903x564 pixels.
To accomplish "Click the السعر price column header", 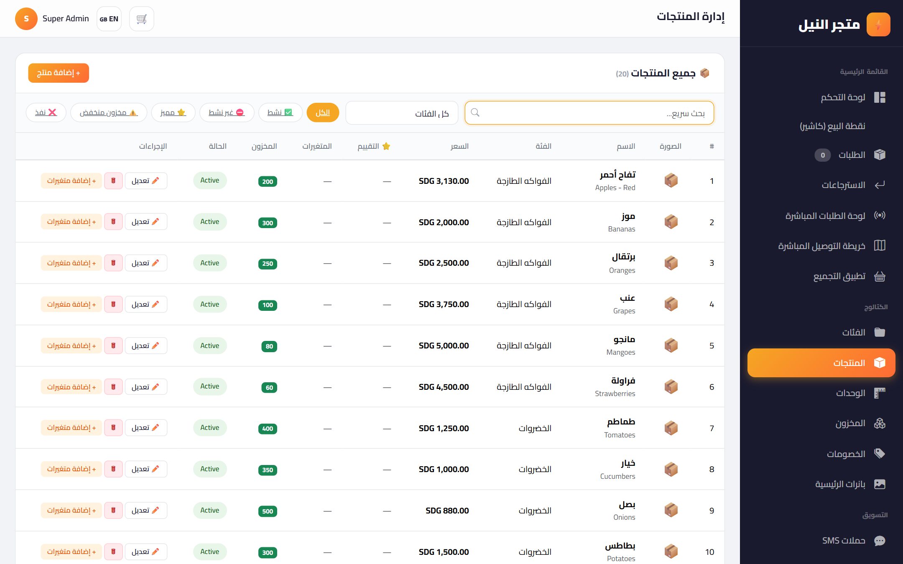I will 459,146.
